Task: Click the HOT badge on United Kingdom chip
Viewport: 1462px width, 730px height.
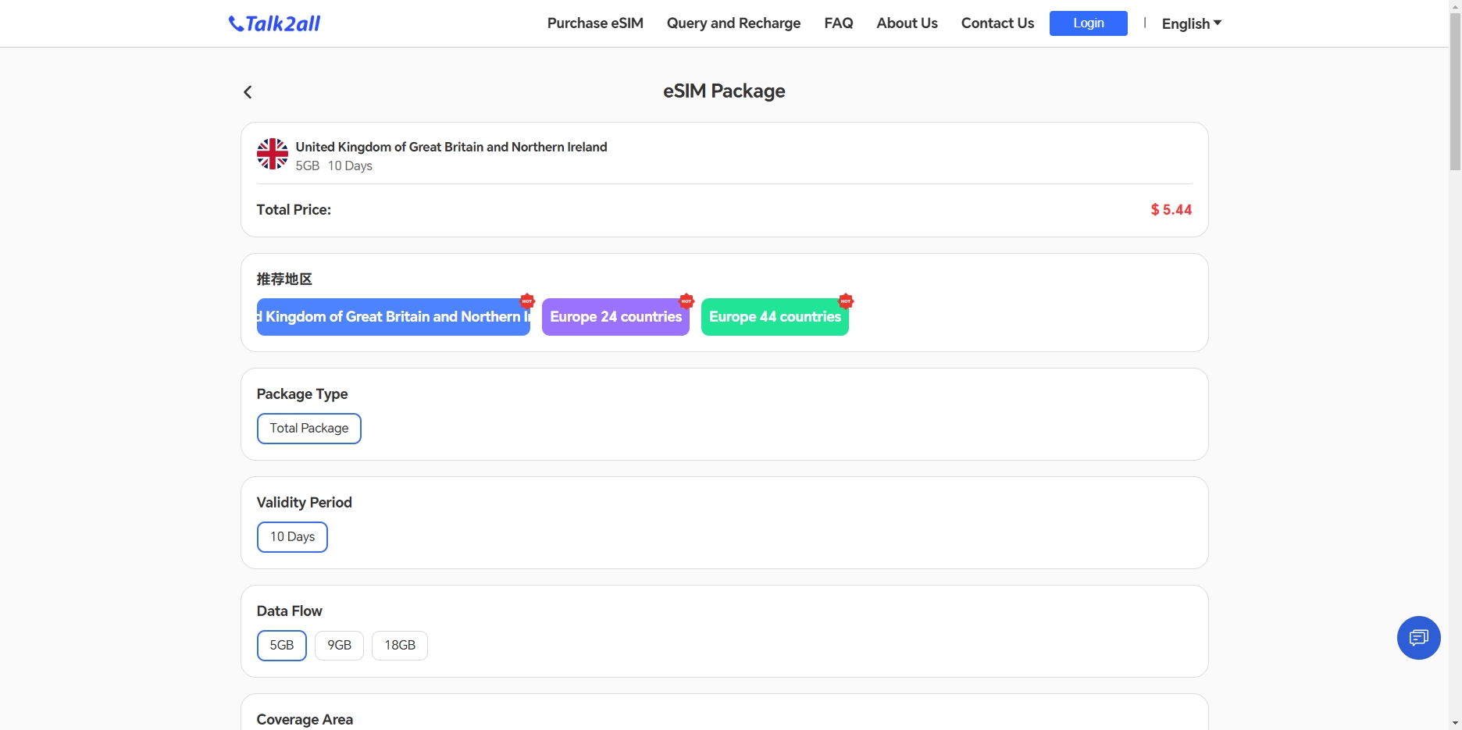Action: point(527,301)
